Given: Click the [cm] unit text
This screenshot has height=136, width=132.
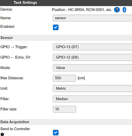Looking at the screenshot, I should pyautogui.click(x=81, y=78).
